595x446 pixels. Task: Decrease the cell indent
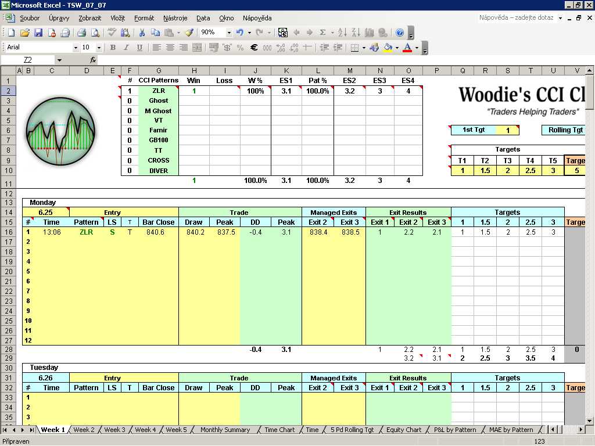324,48
